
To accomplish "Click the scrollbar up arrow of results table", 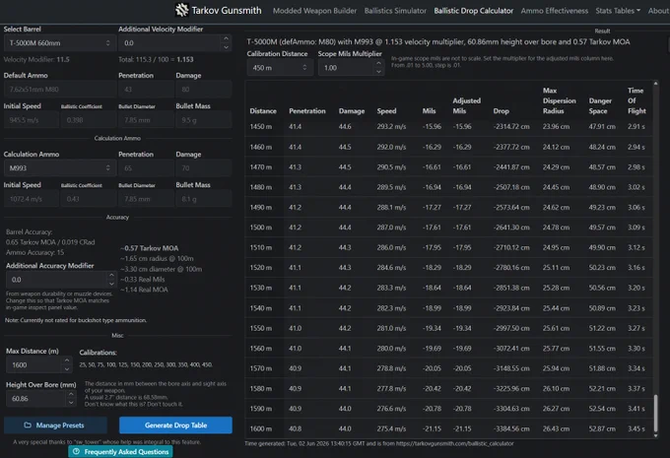I will (x=656, y=84).
